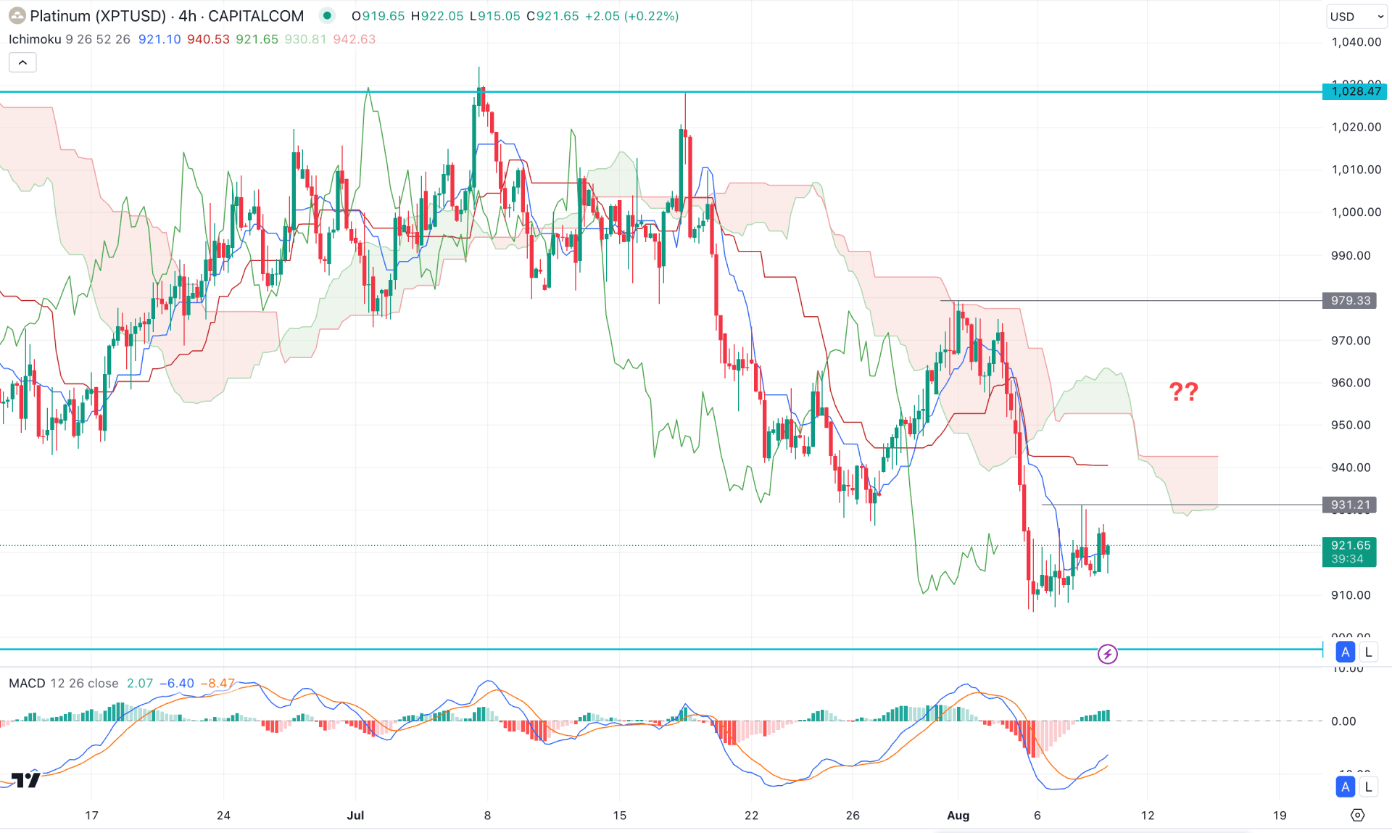The height and width of the screenshot is (833, 1392).
Task: Select the Platinum (XPTUSD) symbol title
Action: (x=98, y=16)
